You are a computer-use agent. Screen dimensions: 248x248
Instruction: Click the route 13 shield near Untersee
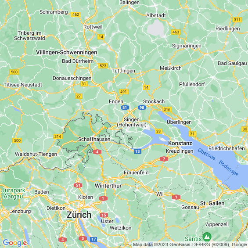(x=137, y=151)
